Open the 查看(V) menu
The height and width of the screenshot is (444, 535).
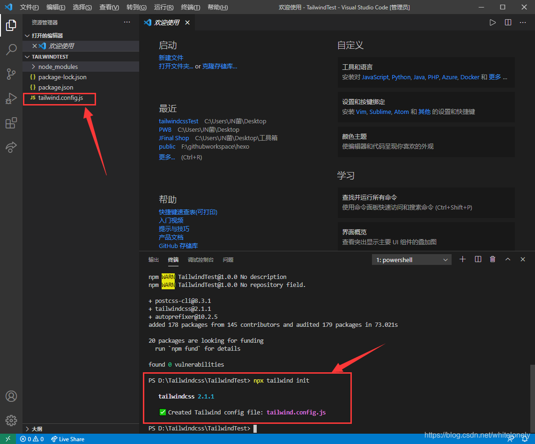click(x=109, y=7)
